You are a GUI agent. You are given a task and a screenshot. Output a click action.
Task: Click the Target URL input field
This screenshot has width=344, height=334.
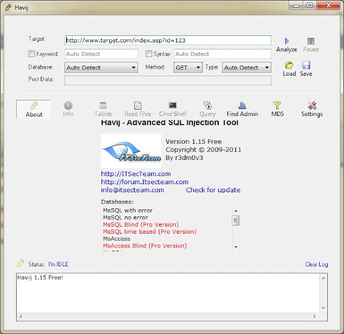click(168, 40)
